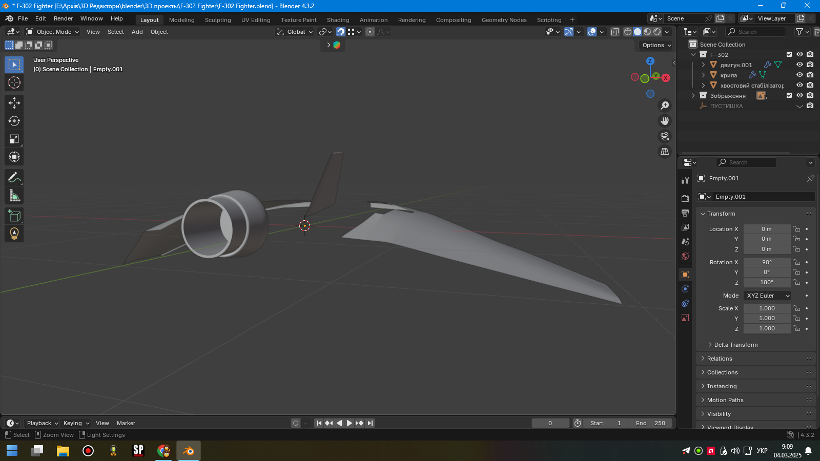Open the Render menu
The image size is (820, 461).
(x=63, y=18)
